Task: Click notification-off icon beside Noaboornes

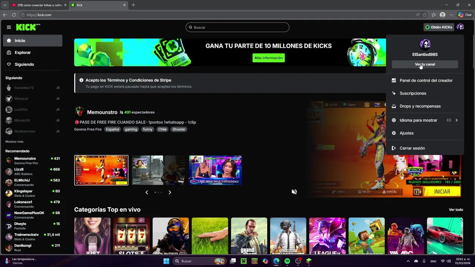Action: (58, 131)
